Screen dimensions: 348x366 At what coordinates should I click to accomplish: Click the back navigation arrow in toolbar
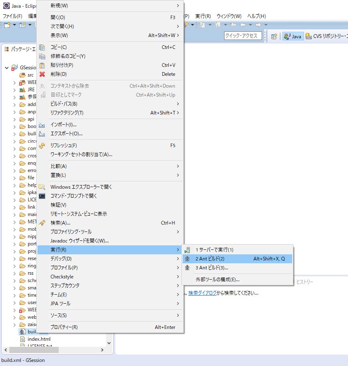[x=243, y=25]
